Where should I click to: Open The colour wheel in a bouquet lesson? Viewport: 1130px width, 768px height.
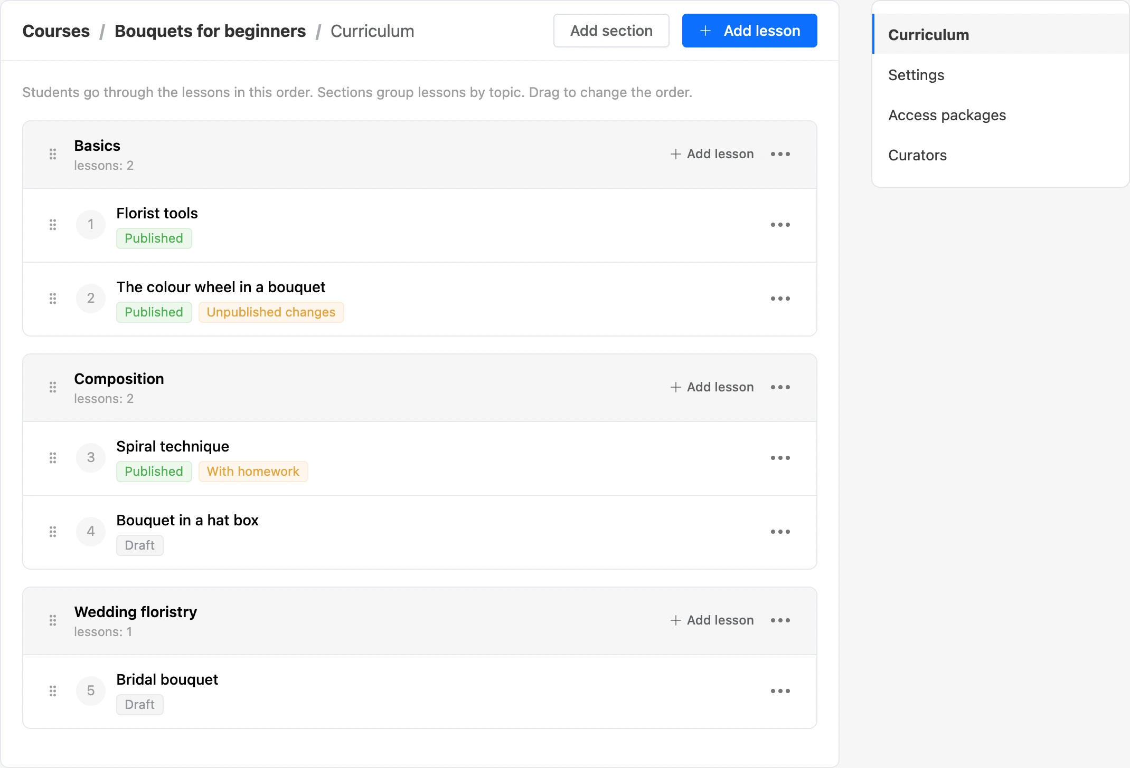click(x=221, y=287)
